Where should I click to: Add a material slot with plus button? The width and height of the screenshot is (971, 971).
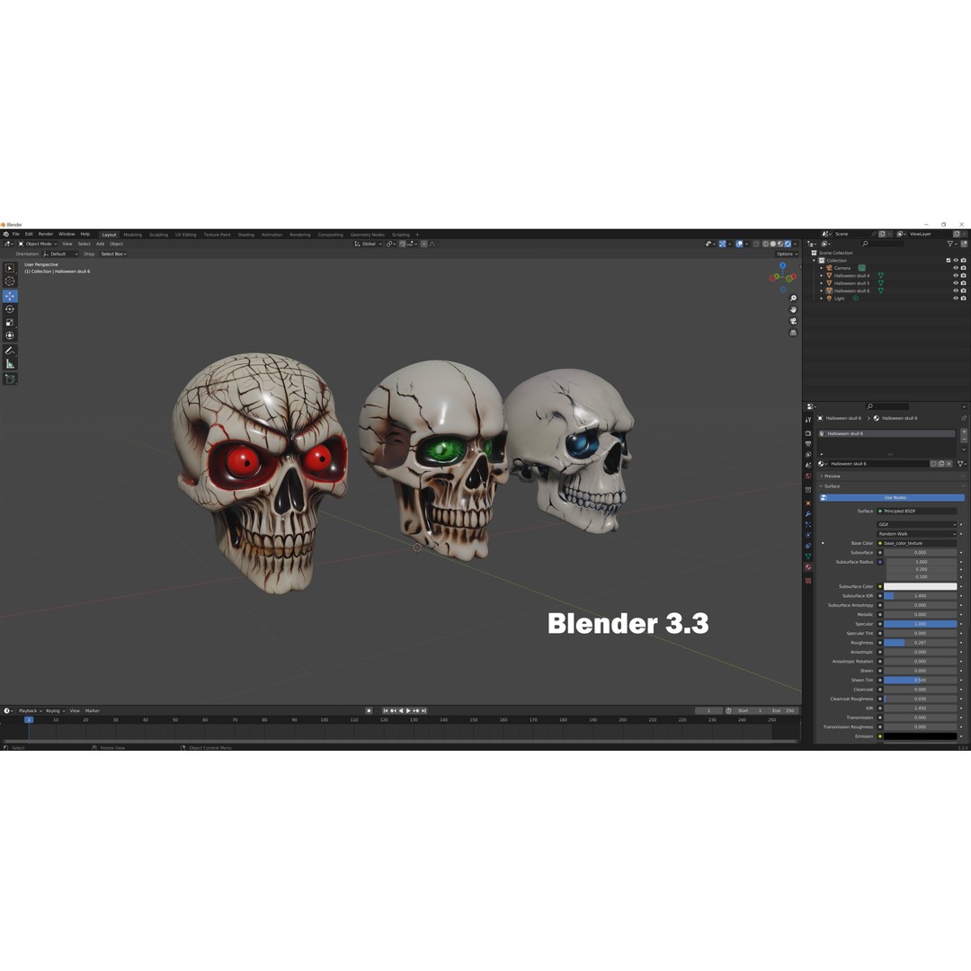click(x=964, y=432)
